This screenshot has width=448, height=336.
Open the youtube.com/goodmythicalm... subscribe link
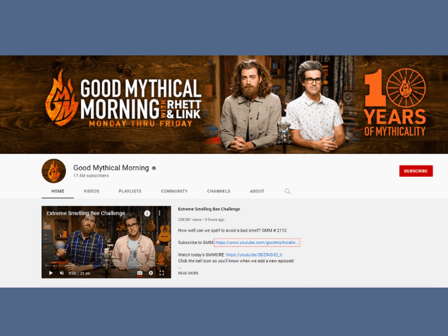(x=257, y=243)
